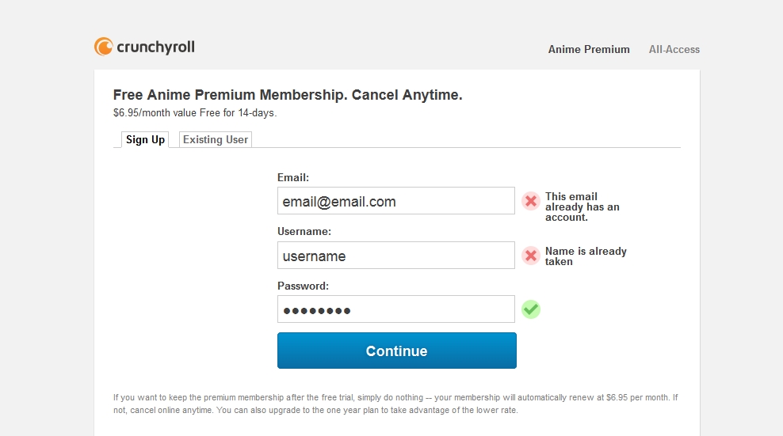
Task: Focus the Password field
Action: point(396,309)
